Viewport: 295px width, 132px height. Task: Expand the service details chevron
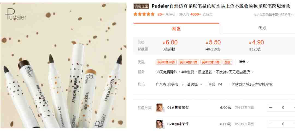tap(253, 72)
